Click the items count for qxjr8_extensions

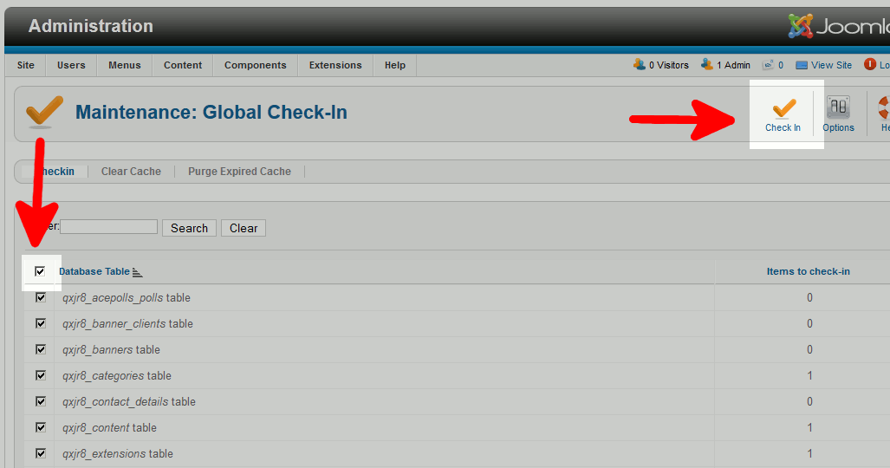810,454
